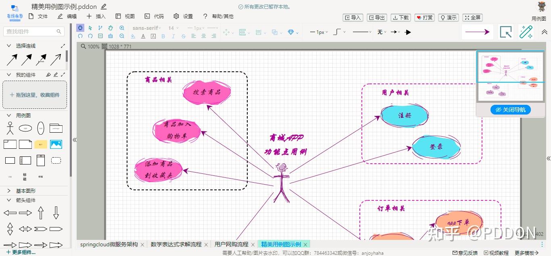The height and width of the screenshot is (256, 551).
Task: Select the stick-figure actor shape in 用例图 palette
Action: pyautogui.click(x=9, y=127)
